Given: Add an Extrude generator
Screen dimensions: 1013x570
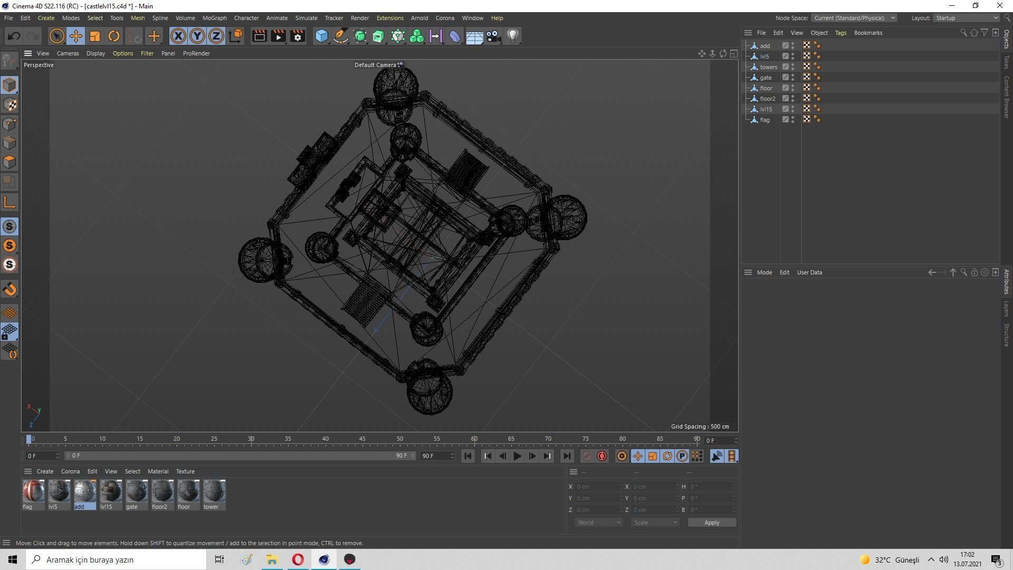Looking at the screenshot, I should click(379, 36).
